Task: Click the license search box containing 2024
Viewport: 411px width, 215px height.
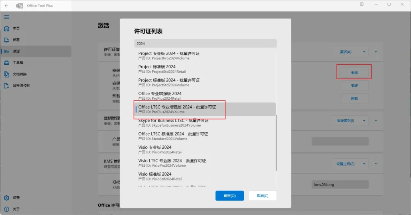Action: 205,43
